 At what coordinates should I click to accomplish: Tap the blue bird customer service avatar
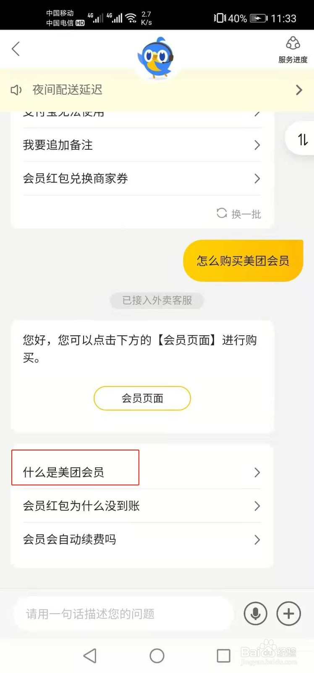point(156,57)
